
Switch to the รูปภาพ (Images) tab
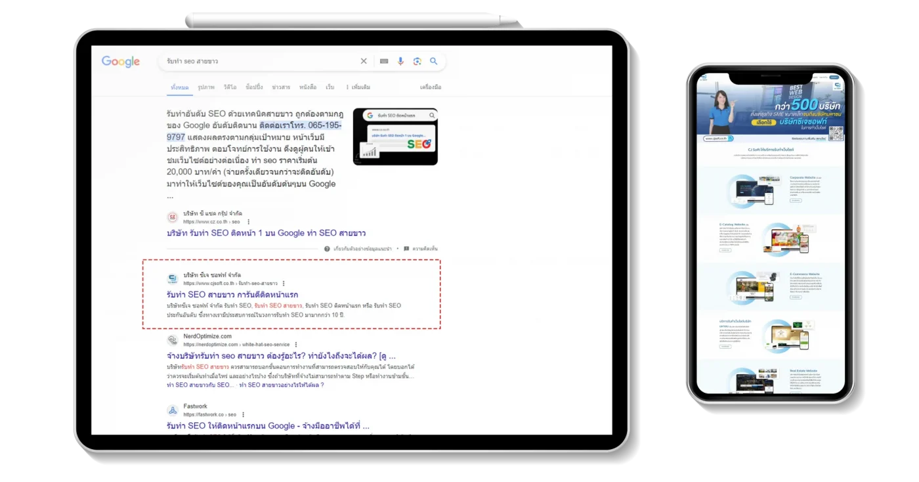[x=206, y=87]
